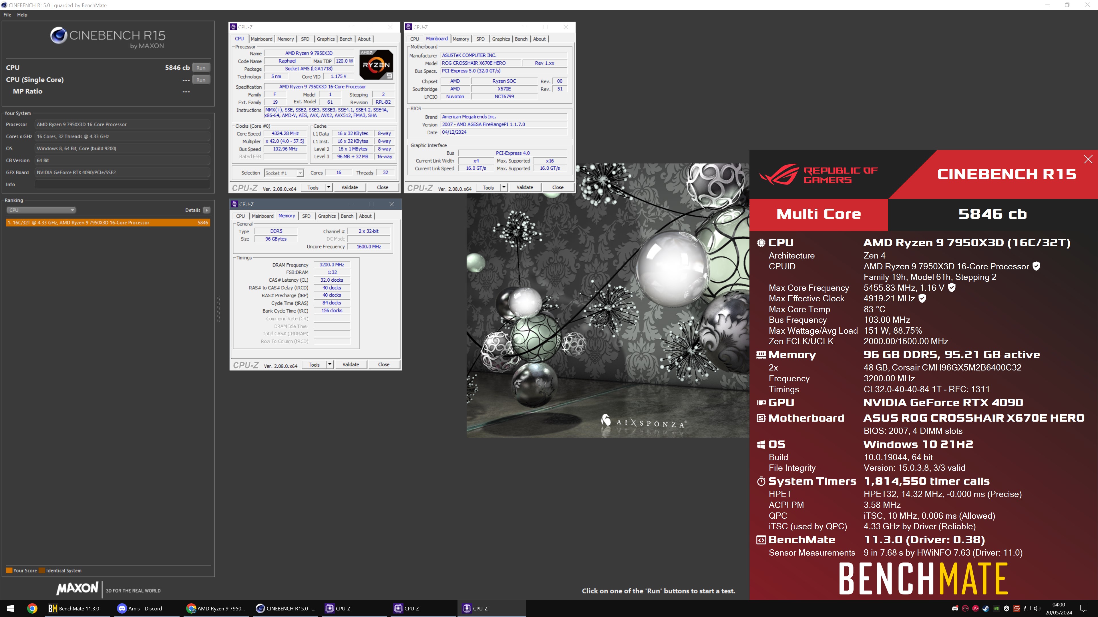Image resolution: width=1098 pixels, height=617 pixels.
Task: Select Memory tab in the Mainboard CPU-Z window
Action: click(x=461, y=39)
